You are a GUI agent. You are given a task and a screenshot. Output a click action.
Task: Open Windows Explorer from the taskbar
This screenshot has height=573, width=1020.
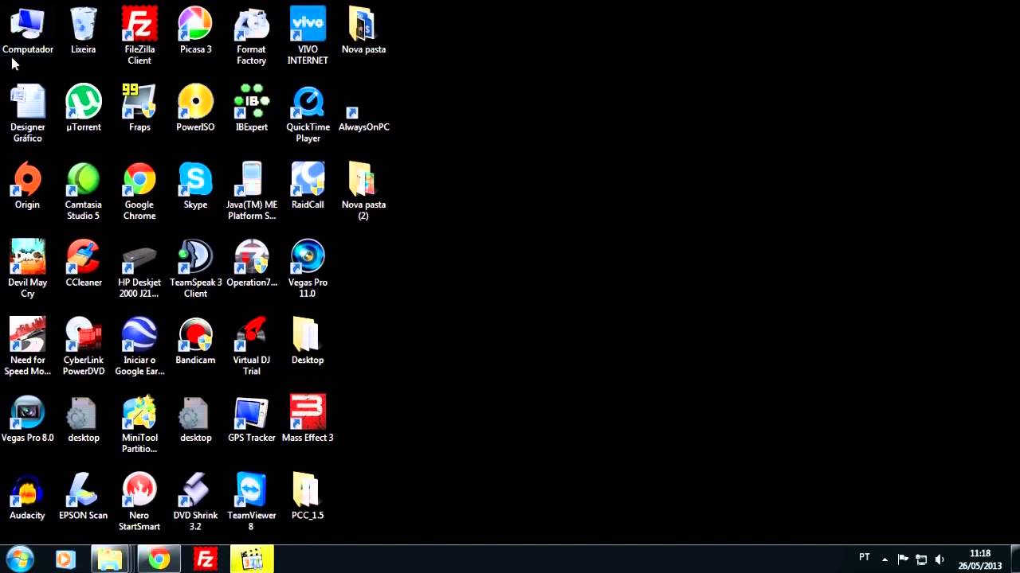pos(110,559)
